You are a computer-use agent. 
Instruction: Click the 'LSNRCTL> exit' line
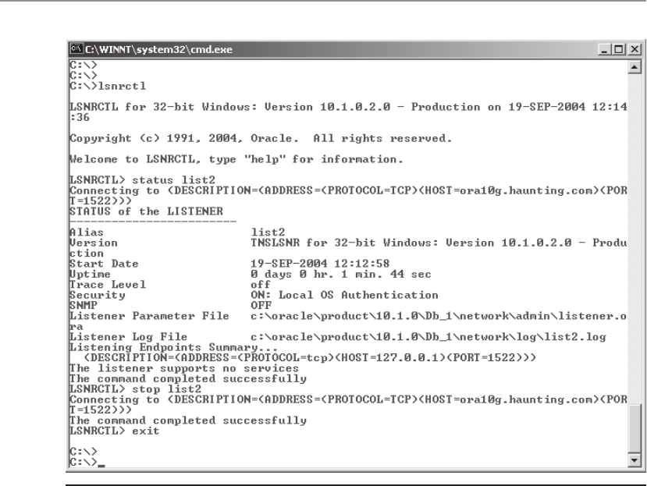(114, 431)
